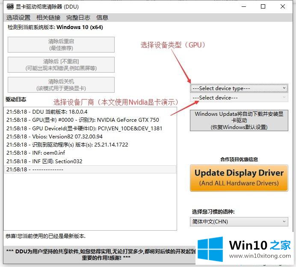This screenshot has width=296, height=267.
Task: Minimize the DDU window
Action: (244, 6)
